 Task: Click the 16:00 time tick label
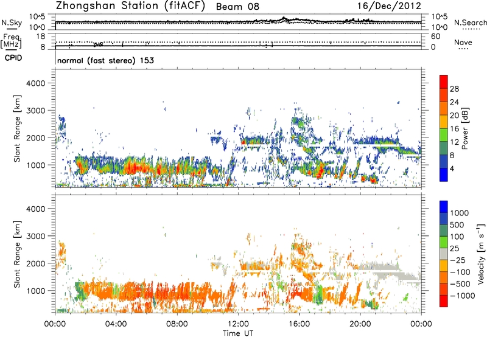299,324
